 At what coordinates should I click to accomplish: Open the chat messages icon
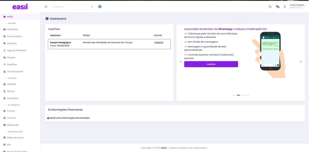[x=277, y=7]
